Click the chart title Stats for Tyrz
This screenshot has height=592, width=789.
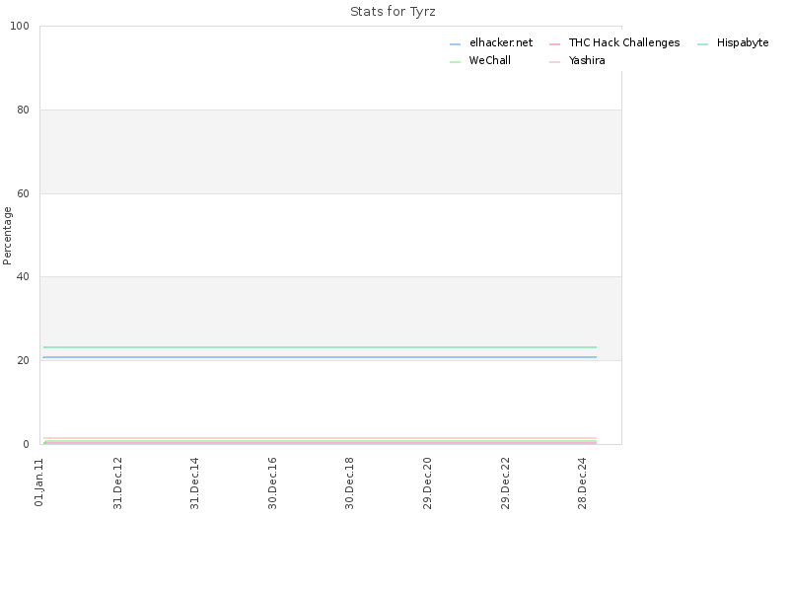click(x=393, y=12)
